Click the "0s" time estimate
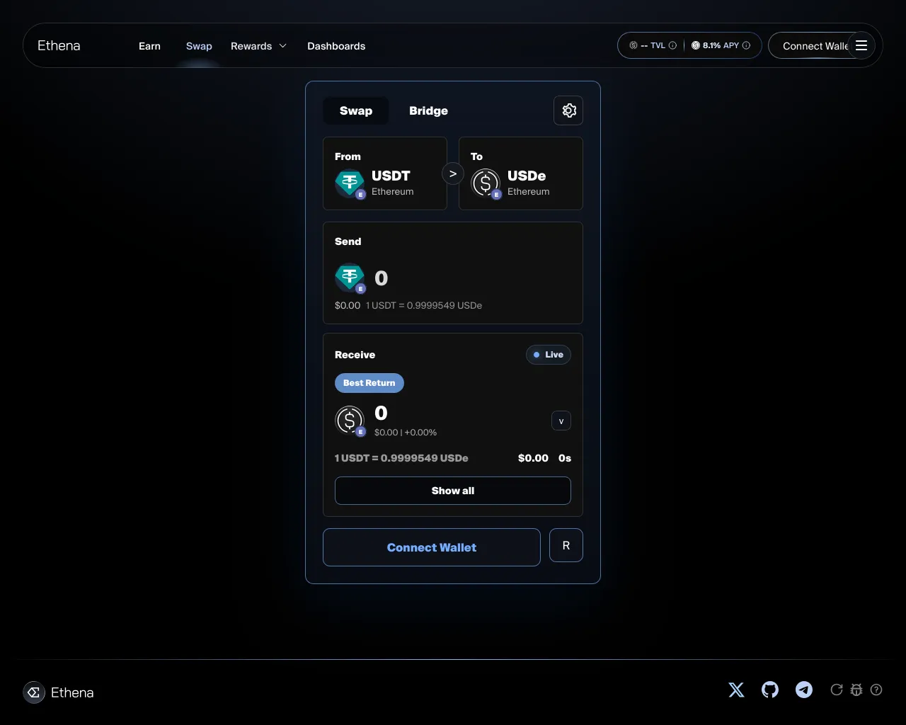Screen dimensions: 906x725 (565, 458)
